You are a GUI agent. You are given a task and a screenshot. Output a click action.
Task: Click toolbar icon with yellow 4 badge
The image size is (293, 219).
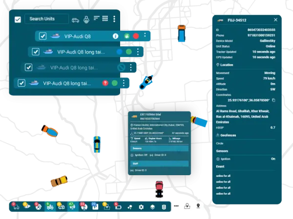[x=27, y=206]
